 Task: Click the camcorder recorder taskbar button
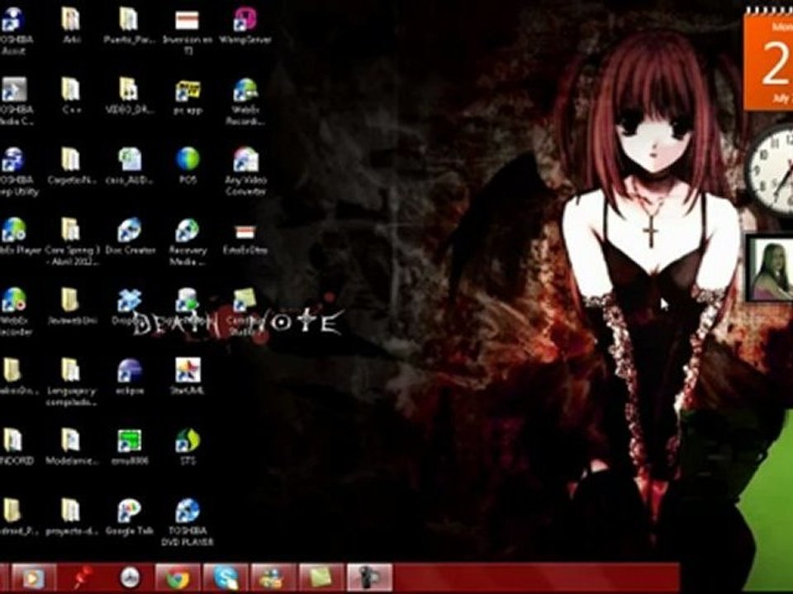(370, 577)
